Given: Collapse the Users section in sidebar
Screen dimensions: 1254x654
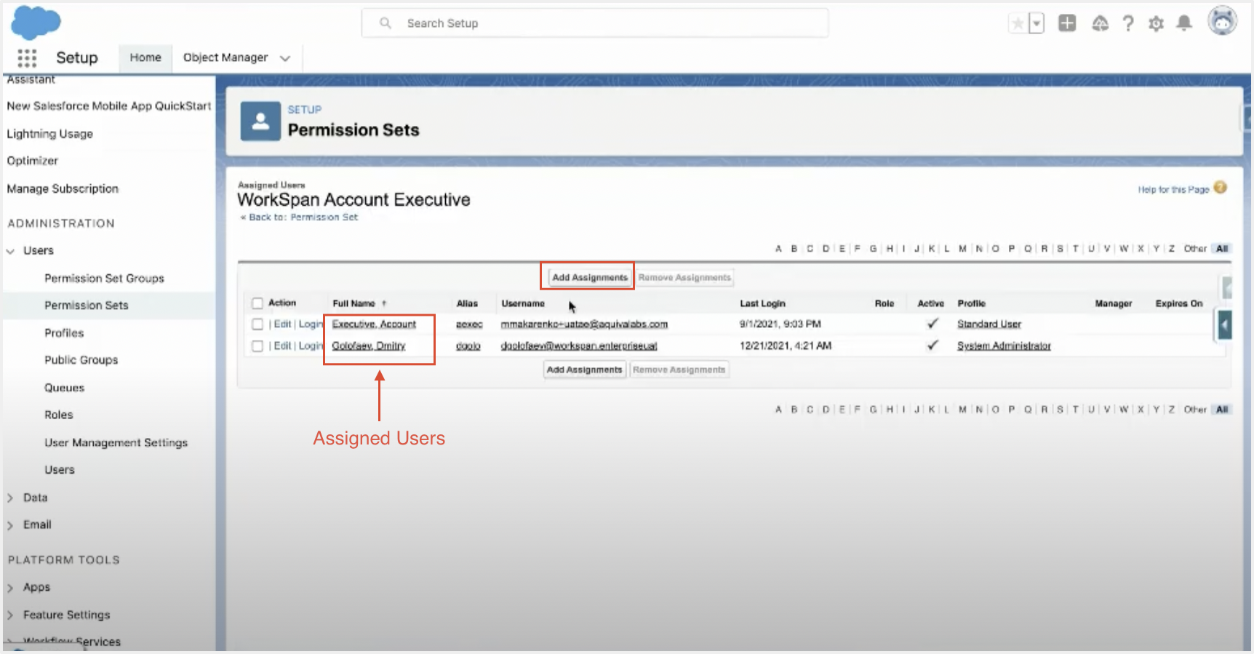Looking at the screenshot, I should [x=11, y=251].
